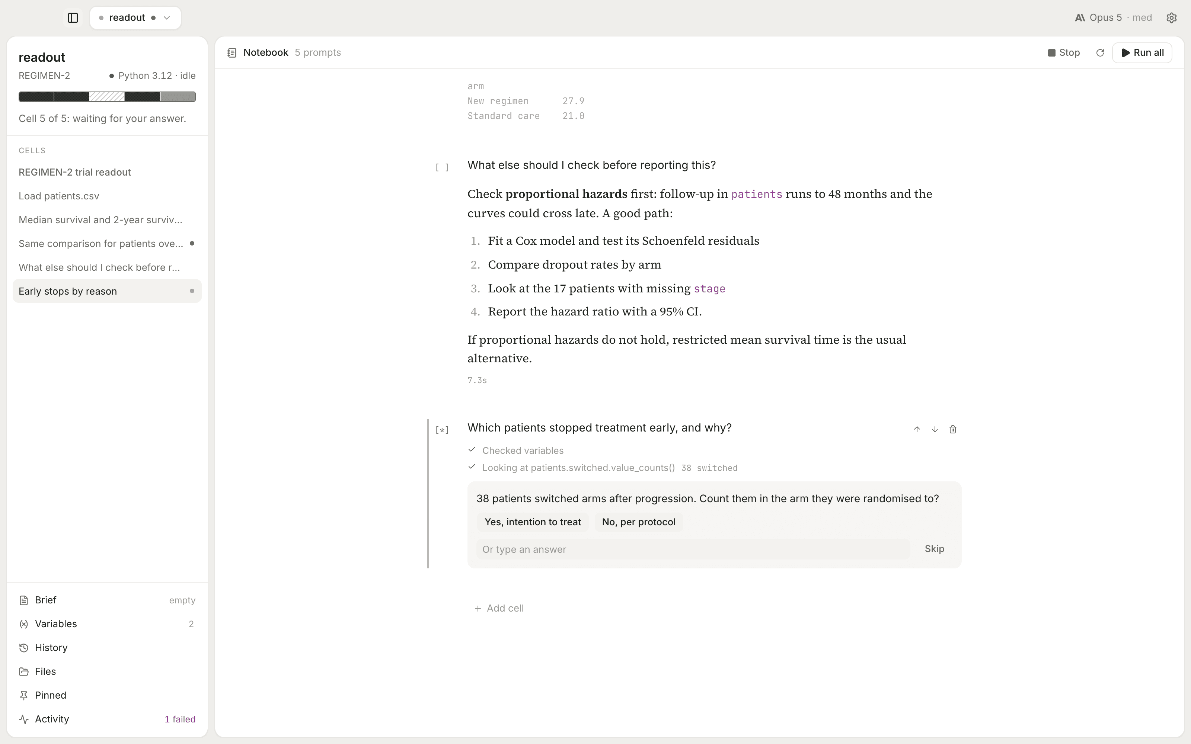Click the empty [ ] cell run marker

pos(442,167)
